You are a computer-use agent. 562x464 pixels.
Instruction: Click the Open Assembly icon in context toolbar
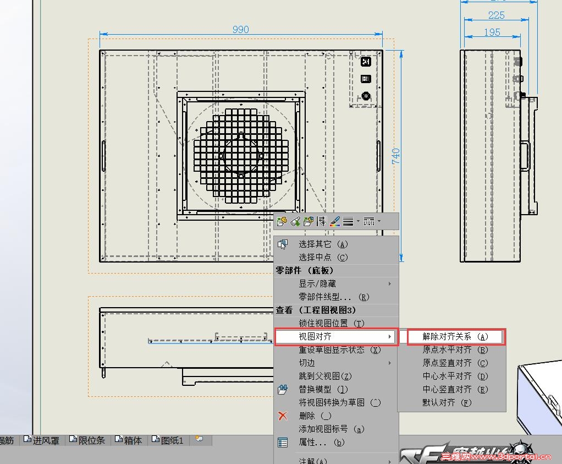coord(308,221)
